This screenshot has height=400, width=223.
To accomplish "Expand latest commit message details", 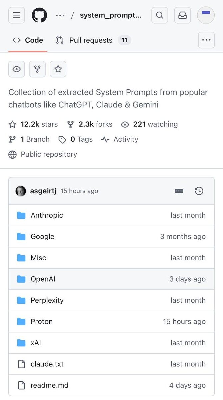I will click(x=179, y=191).
